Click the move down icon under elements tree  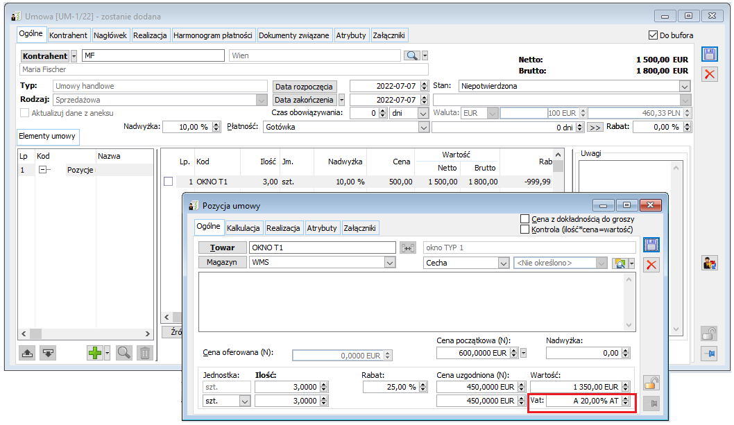[x=48, y=353]
